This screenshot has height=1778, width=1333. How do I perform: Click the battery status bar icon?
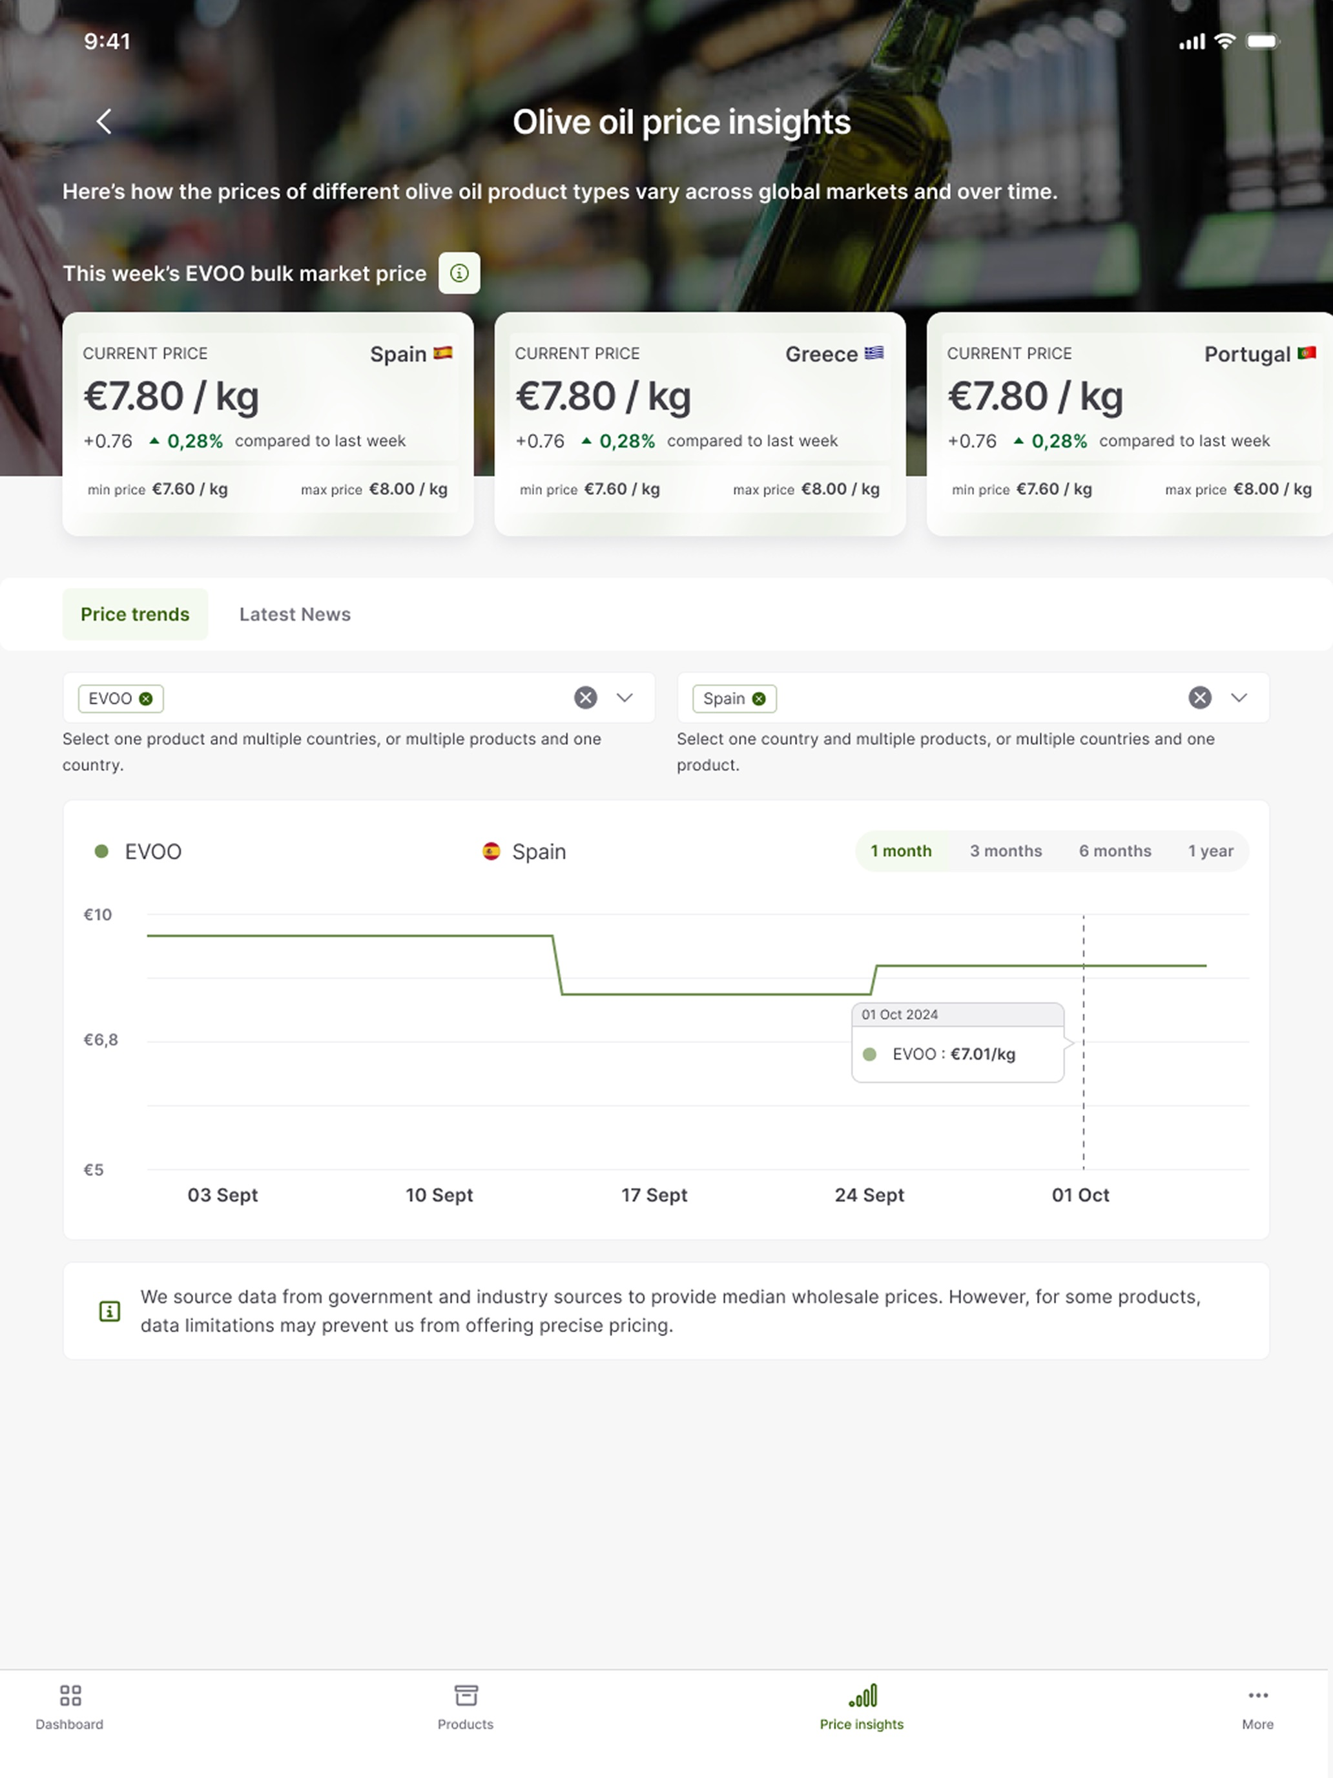click(1263, 41)
